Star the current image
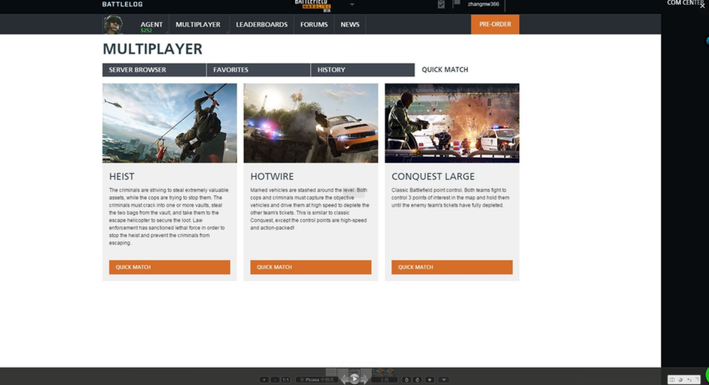The width and height of the screenshot is (709, 385). pyautogui.click(x=430, y=379)
